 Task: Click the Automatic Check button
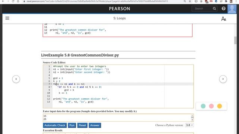click(55, 125)
